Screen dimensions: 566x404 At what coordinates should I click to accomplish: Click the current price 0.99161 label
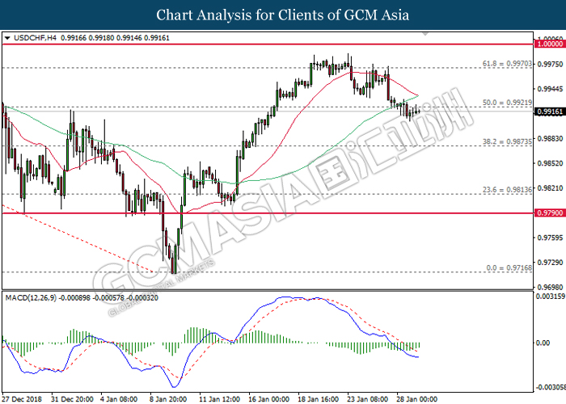[550, 112]
